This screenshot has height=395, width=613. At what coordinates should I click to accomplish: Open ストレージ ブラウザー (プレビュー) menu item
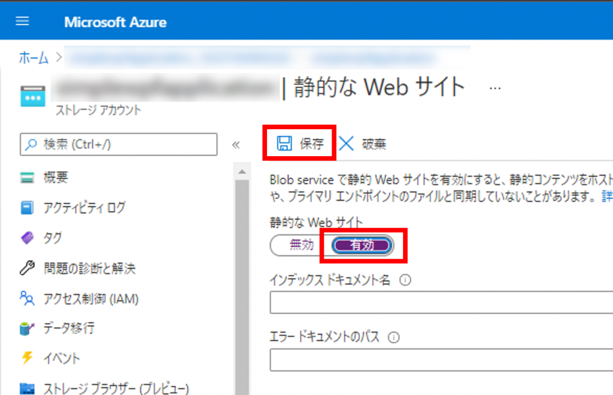(116, 388)
